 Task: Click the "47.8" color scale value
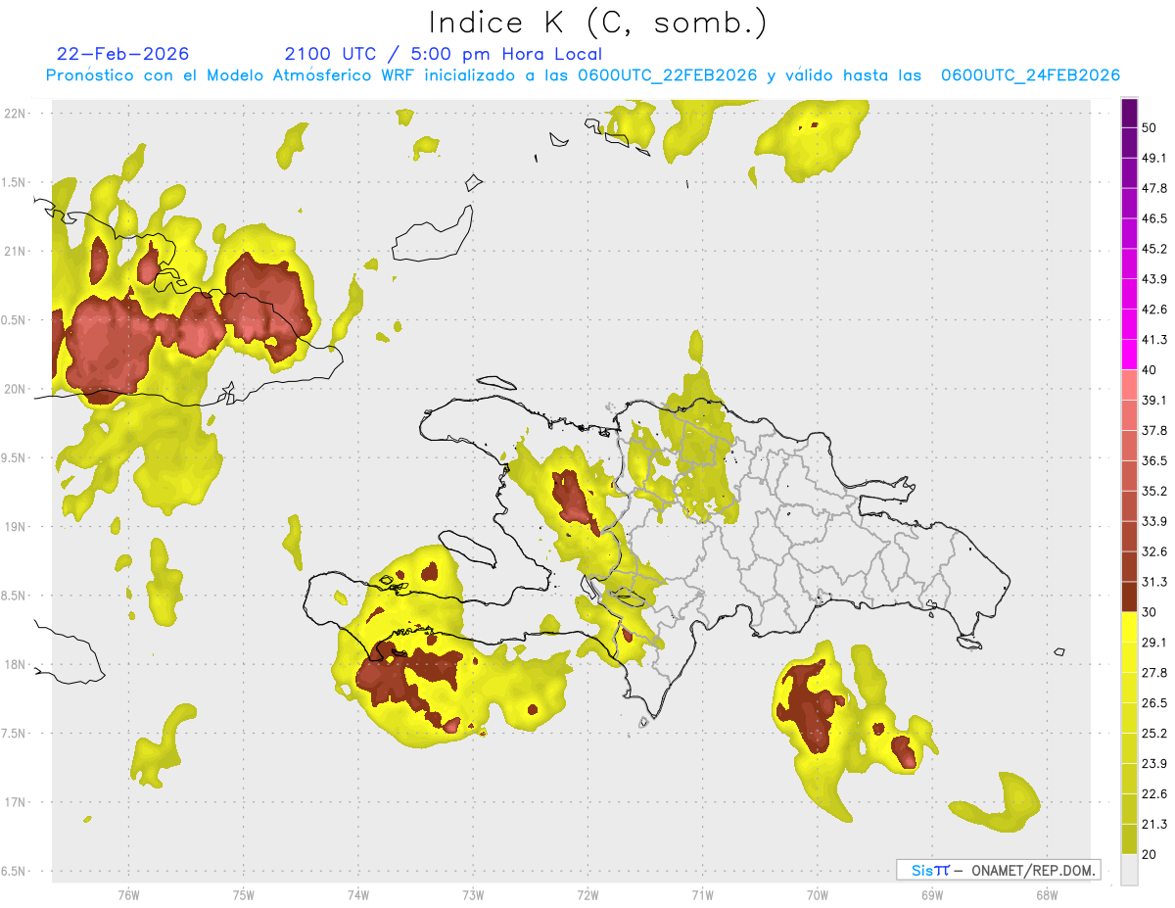coord(1154,188)
